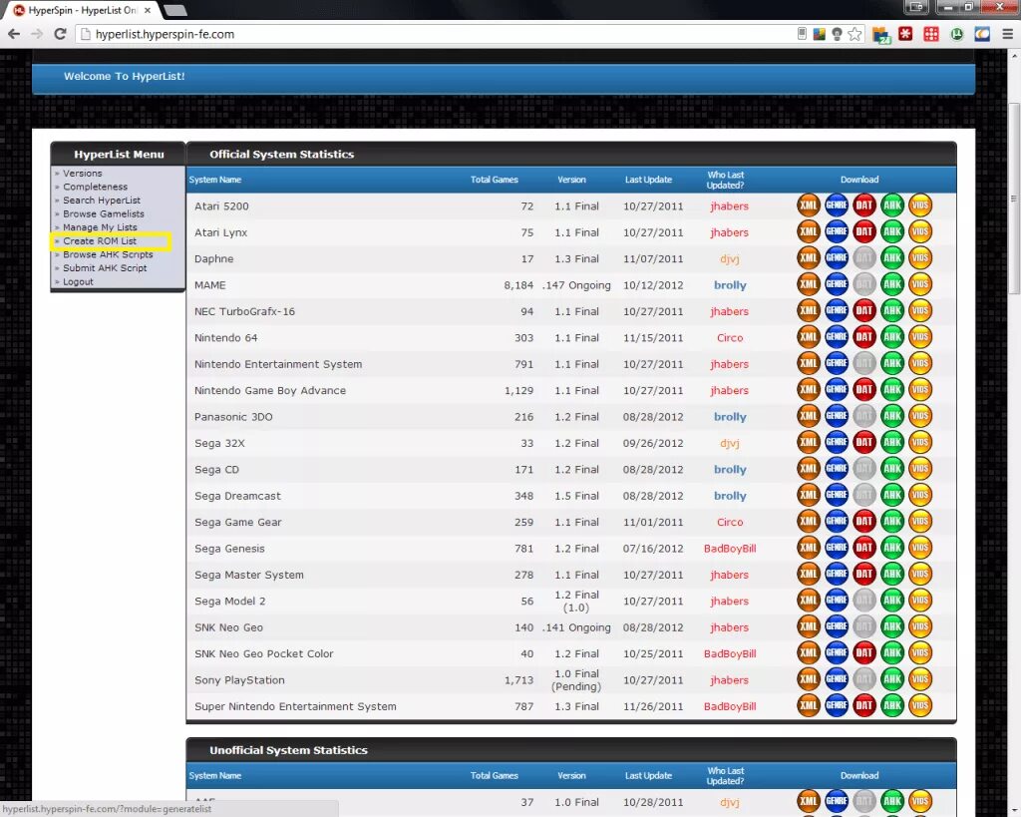1021x817 pixels.
Task: Download the XML for Sega CD
Action: 808,469
